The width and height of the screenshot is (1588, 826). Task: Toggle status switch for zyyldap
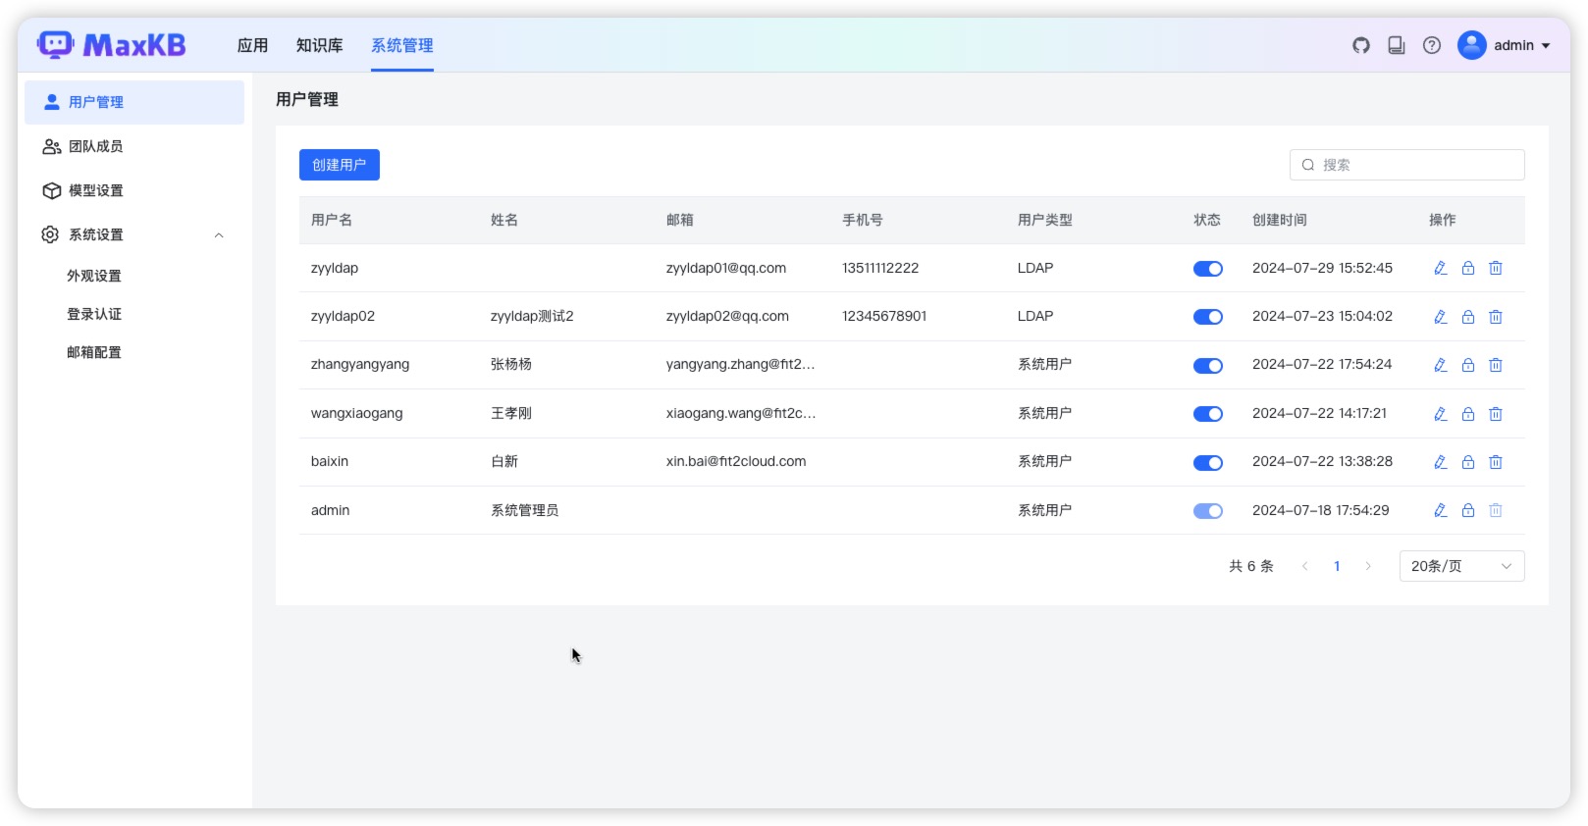1208,269
